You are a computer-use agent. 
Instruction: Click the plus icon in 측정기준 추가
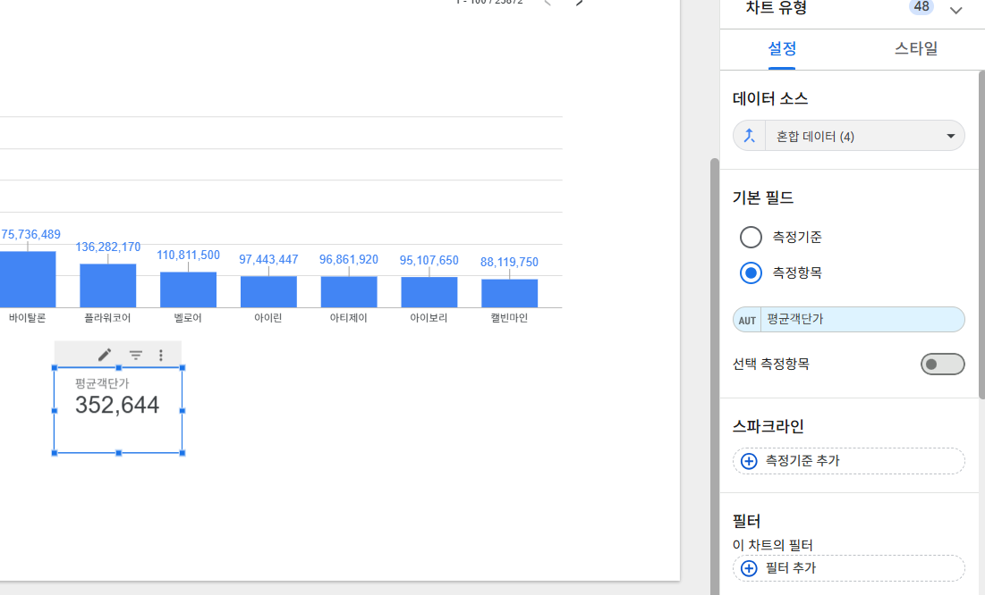click(749, 461)
